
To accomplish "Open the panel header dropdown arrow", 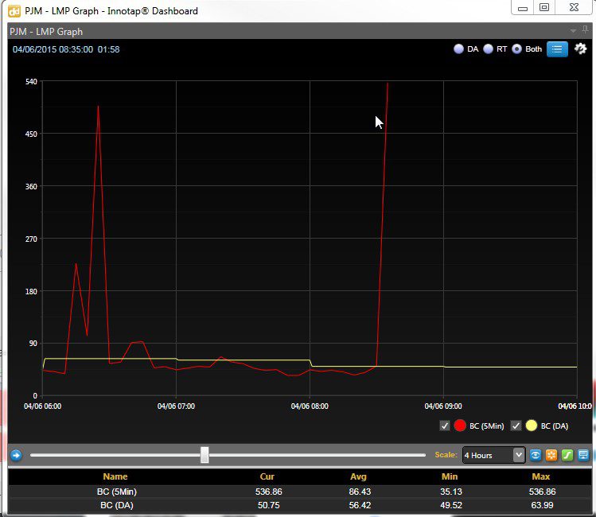I will (573, 31).
